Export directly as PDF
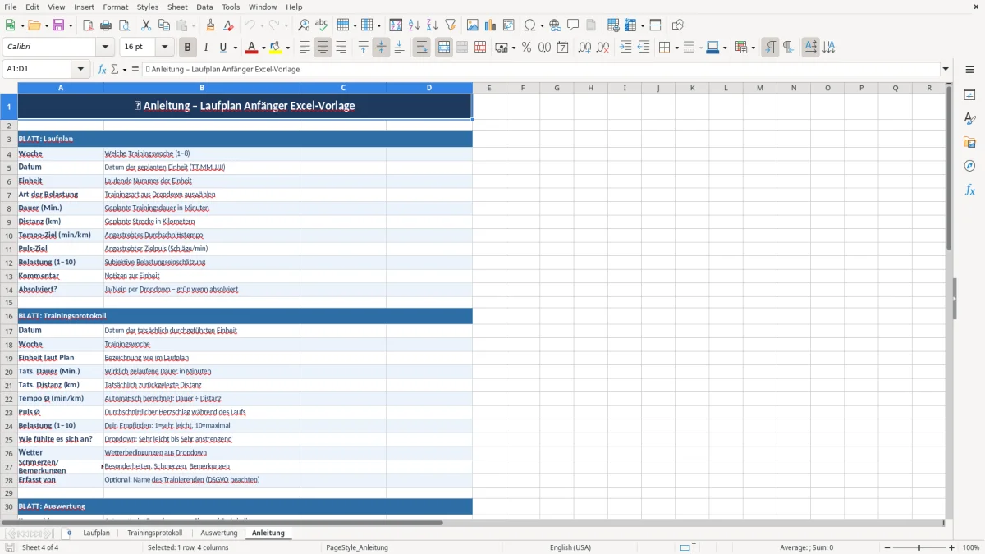985x554 pixels. pos(88,25)
